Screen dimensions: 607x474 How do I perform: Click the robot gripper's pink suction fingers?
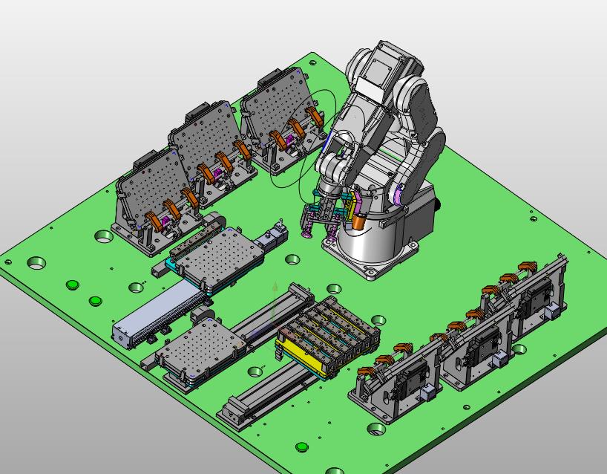(306, 233)
